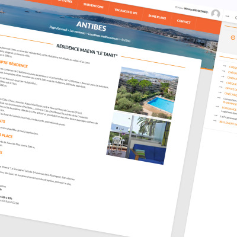Open the RÈGLEMENT sidebar link
This screenshot has width=237, height=237.
tap(228, 123)
